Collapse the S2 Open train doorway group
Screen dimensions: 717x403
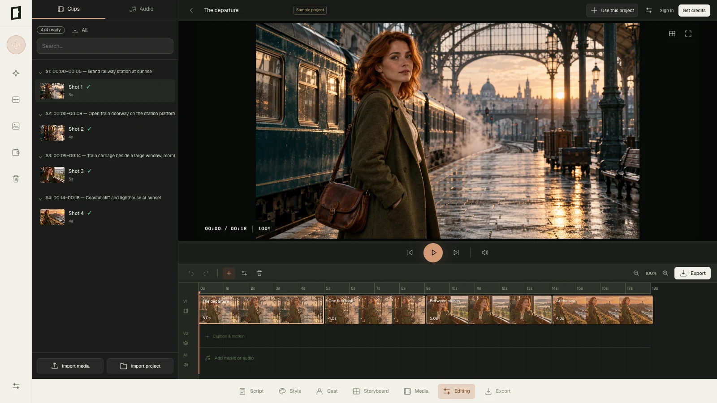click(40, 114)
